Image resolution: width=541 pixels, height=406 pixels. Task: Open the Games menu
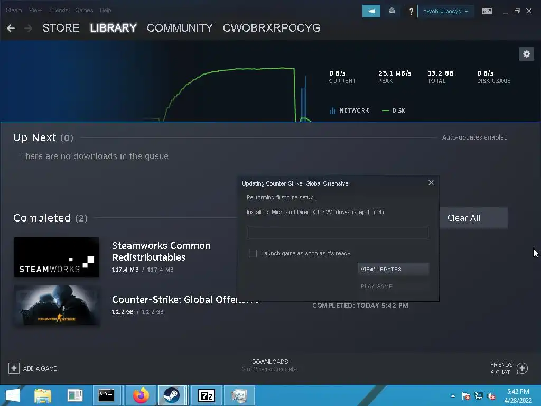tap(84, 10)
